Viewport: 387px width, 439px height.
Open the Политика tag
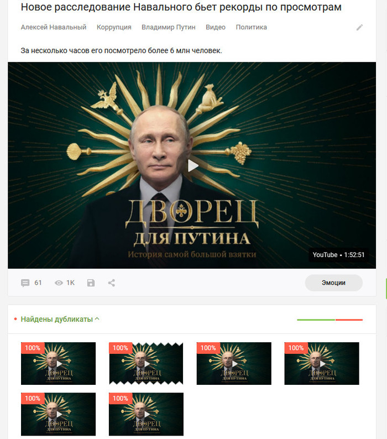tap(251, 27)
